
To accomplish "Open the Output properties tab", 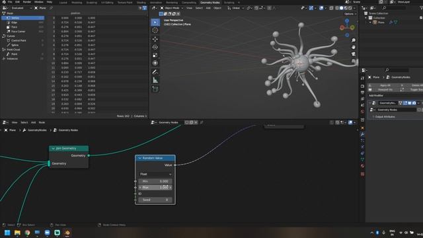I will 362,93.
